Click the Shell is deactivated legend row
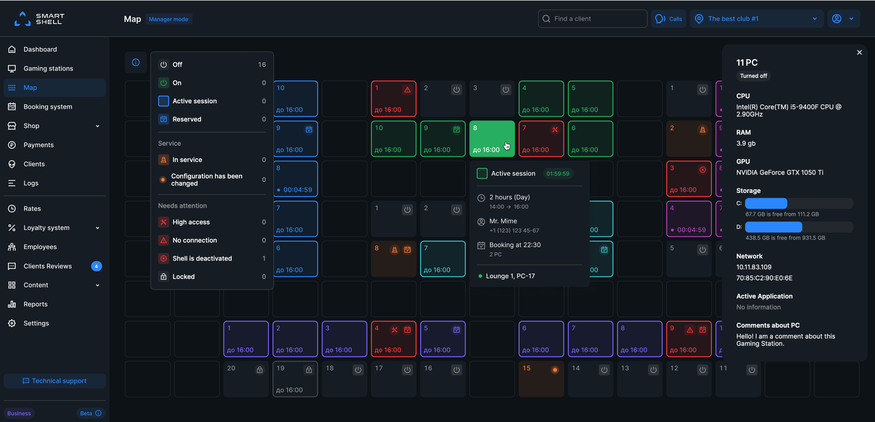 click(x=212, y=259)
